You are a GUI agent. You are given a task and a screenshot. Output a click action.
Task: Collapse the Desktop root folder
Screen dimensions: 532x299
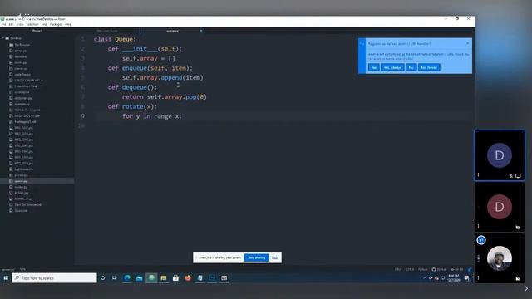point(3,38)
